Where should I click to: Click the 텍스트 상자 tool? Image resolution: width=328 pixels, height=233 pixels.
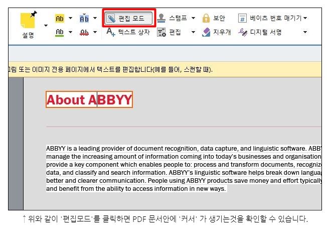coord(128,32)
